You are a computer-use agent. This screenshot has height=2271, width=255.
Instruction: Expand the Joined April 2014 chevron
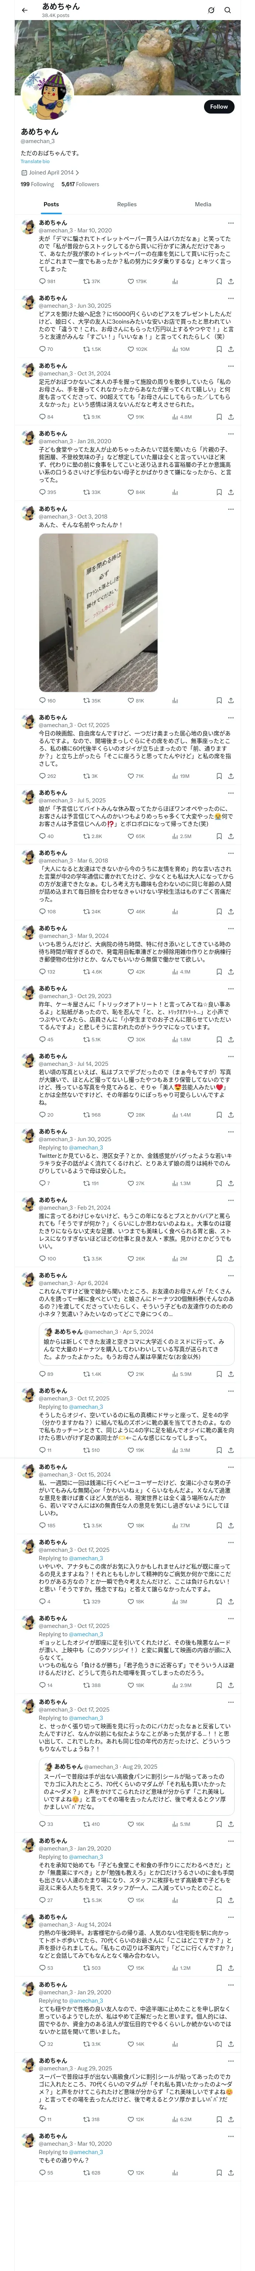pyautogui.click(x=77, y=173)
